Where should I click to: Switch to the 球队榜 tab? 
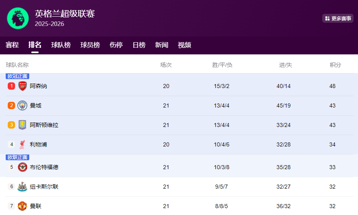[61, 45]
